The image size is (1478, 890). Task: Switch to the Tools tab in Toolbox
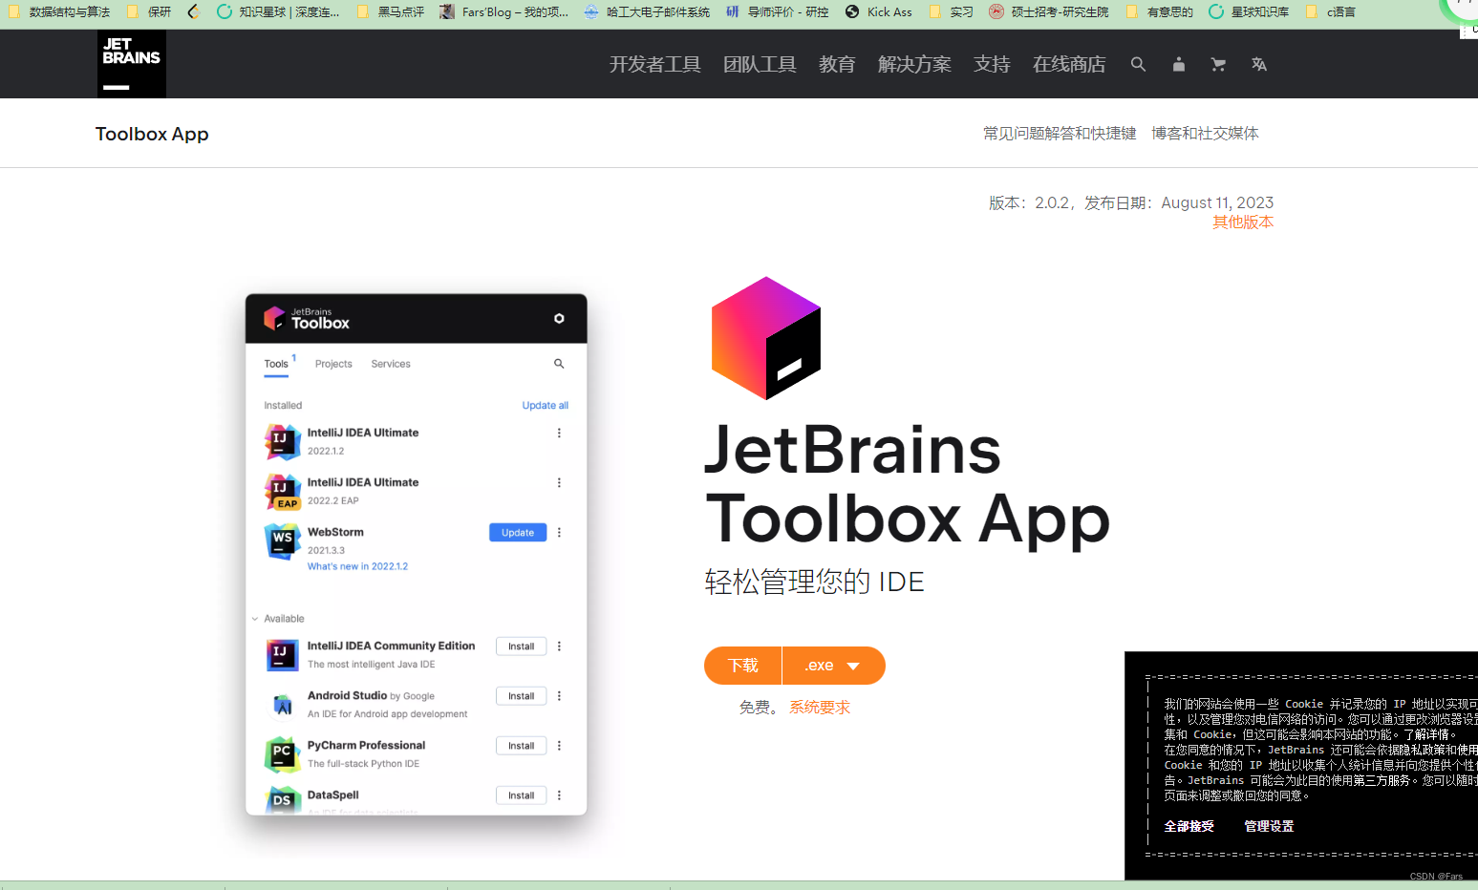[x=276, y=364]
